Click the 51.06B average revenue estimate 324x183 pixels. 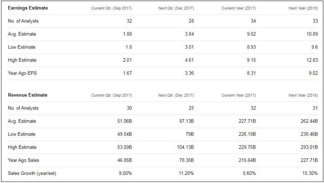(125, 121)
